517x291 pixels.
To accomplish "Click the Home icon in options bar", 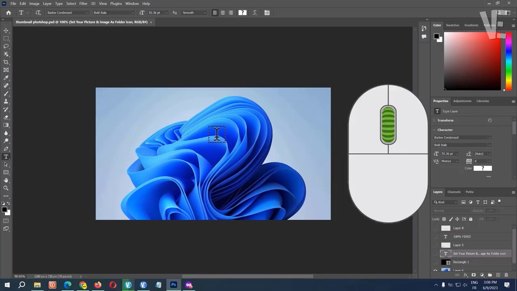I will (8, 13).
